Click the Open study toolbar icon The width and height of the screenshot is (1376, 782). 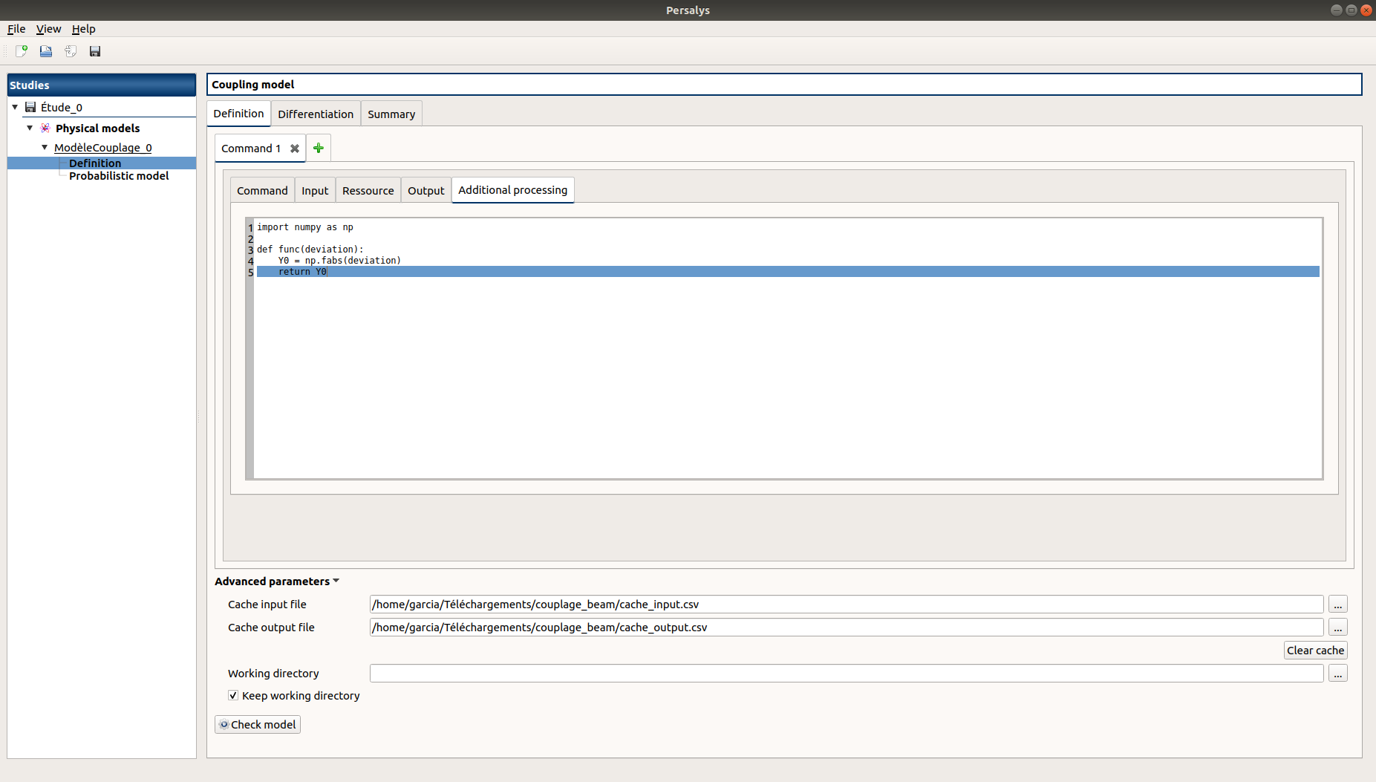pos(46,51)
